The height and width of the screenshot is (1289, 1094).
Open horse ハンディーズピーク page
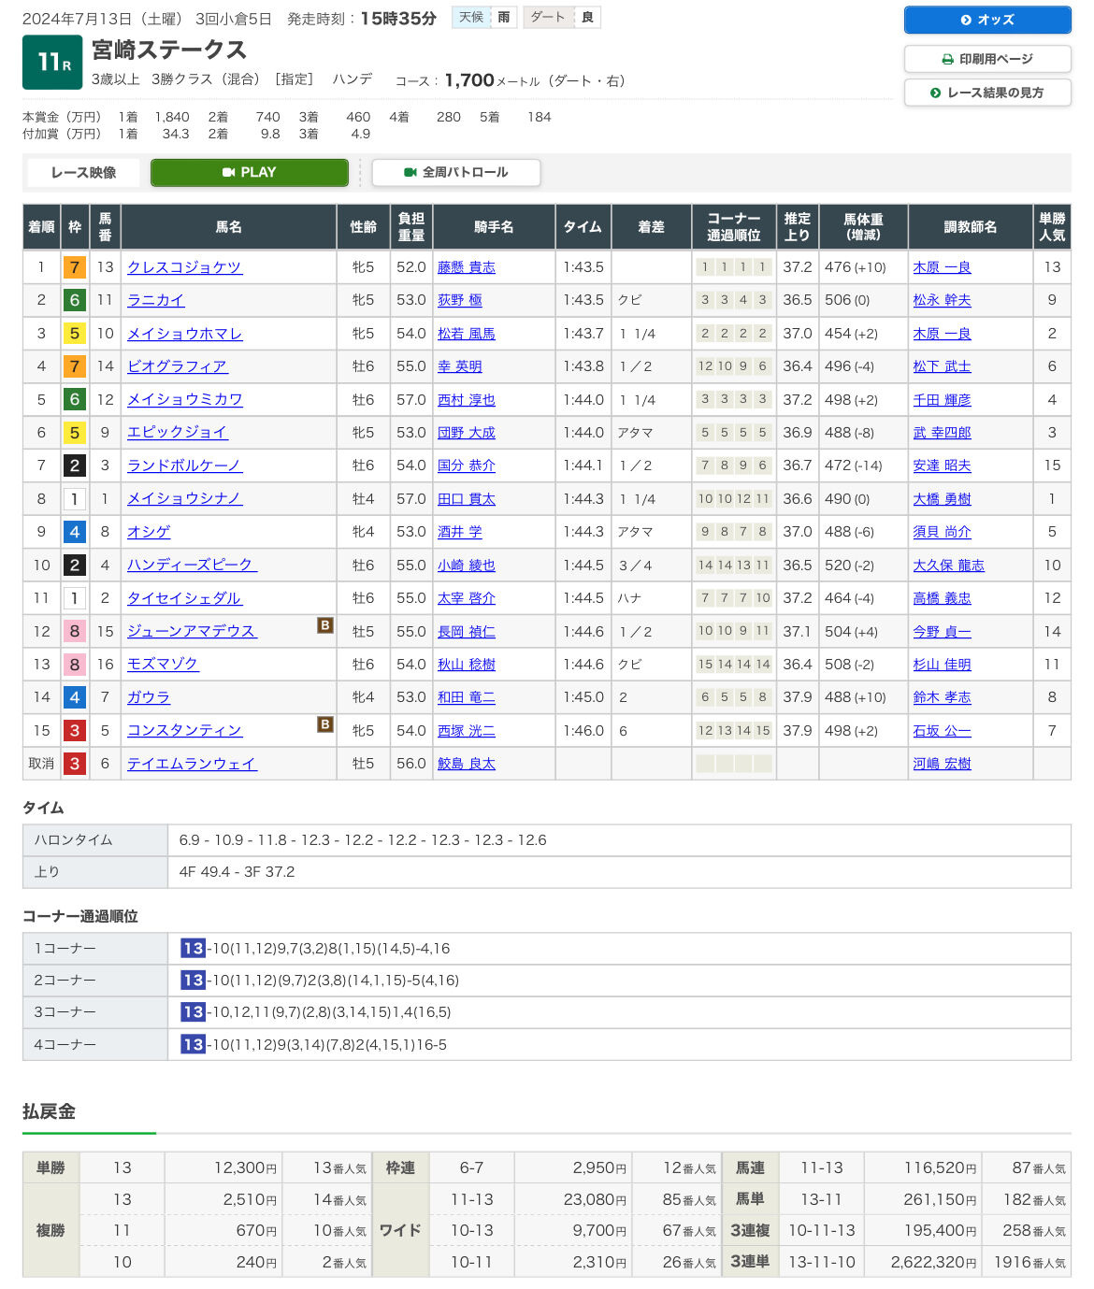(x=192, y=566)
